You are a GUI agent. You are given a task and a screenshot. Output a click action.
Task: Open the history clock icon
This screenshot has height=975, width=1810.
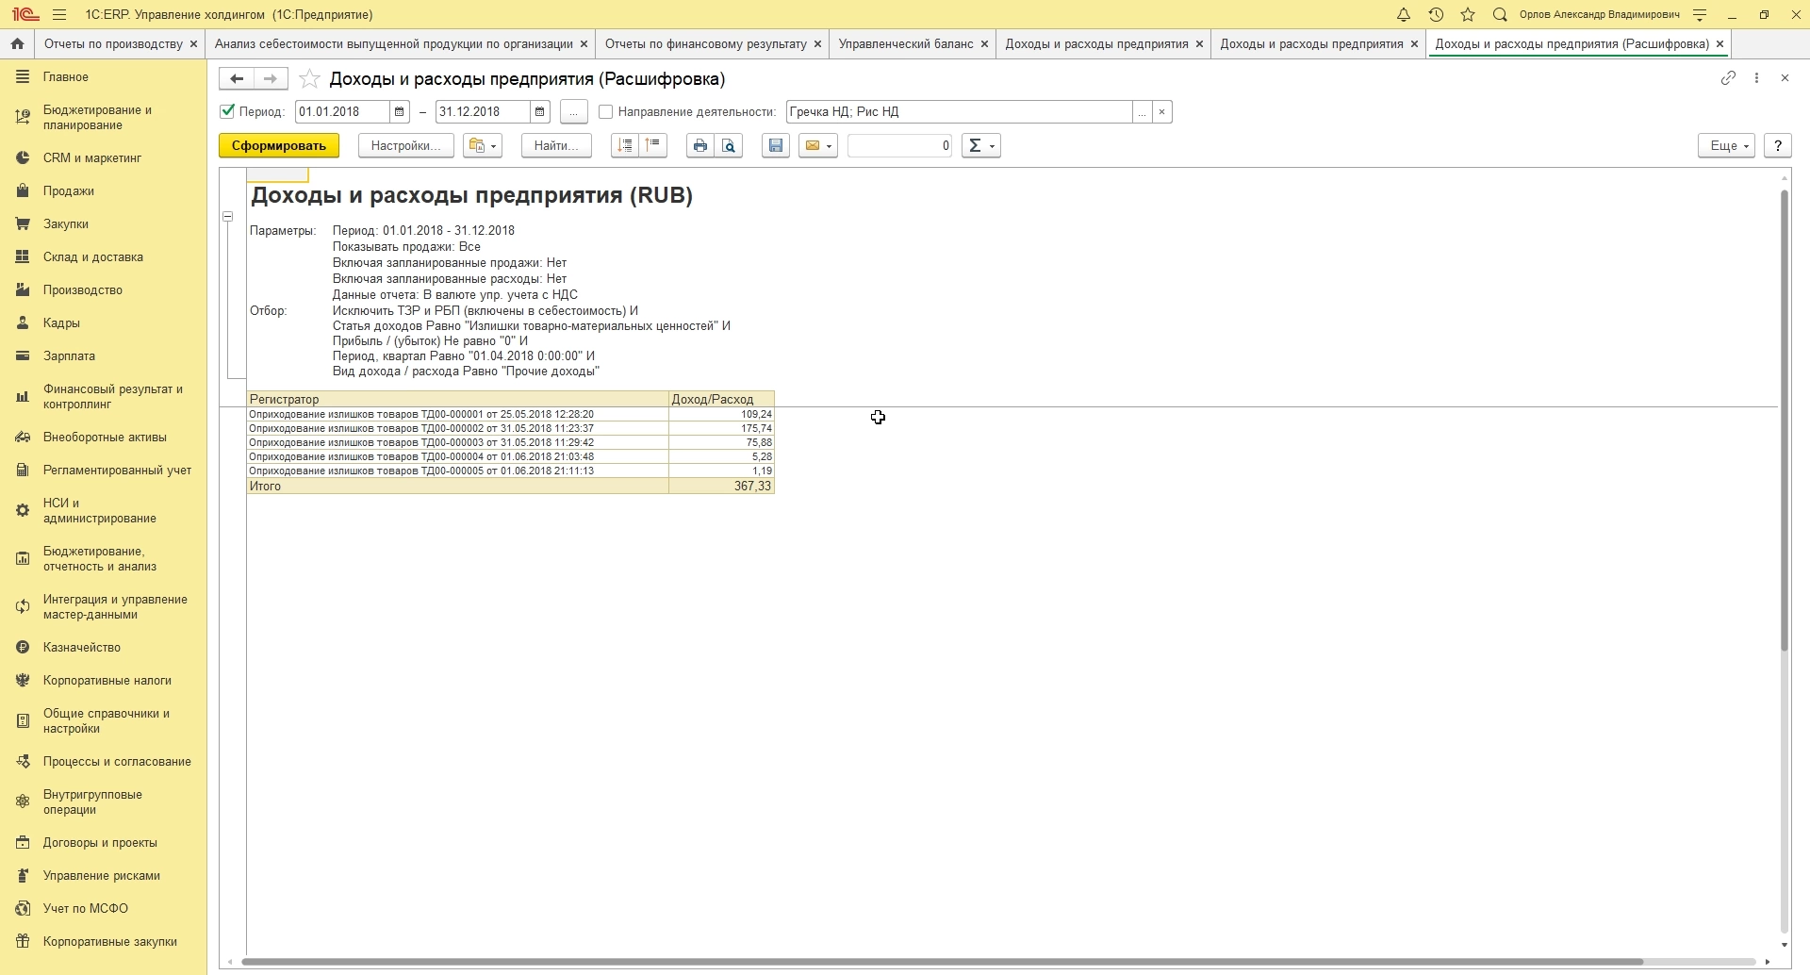(x=1436, y=15)
